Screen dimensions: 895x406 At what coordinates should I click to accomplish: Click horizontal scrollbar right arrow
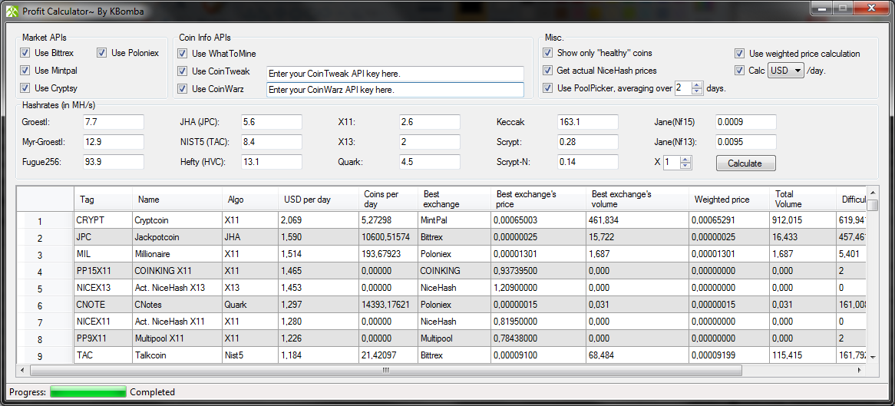[861, 371]
